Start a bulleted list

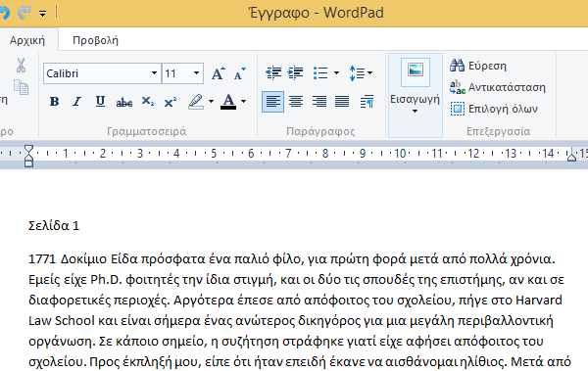pos(320,73)
